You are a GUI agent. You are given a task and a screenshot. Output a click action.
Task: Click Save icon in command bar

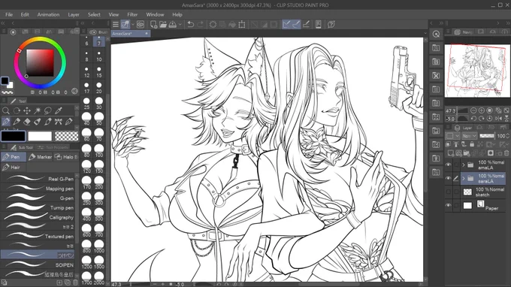pos(173,25)
